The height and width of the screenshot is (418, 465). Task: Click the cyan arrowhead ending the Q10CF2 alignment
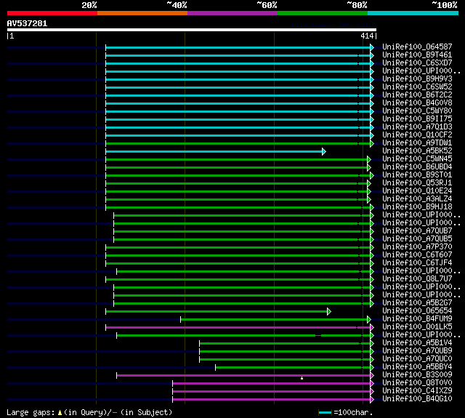(372, 135)
